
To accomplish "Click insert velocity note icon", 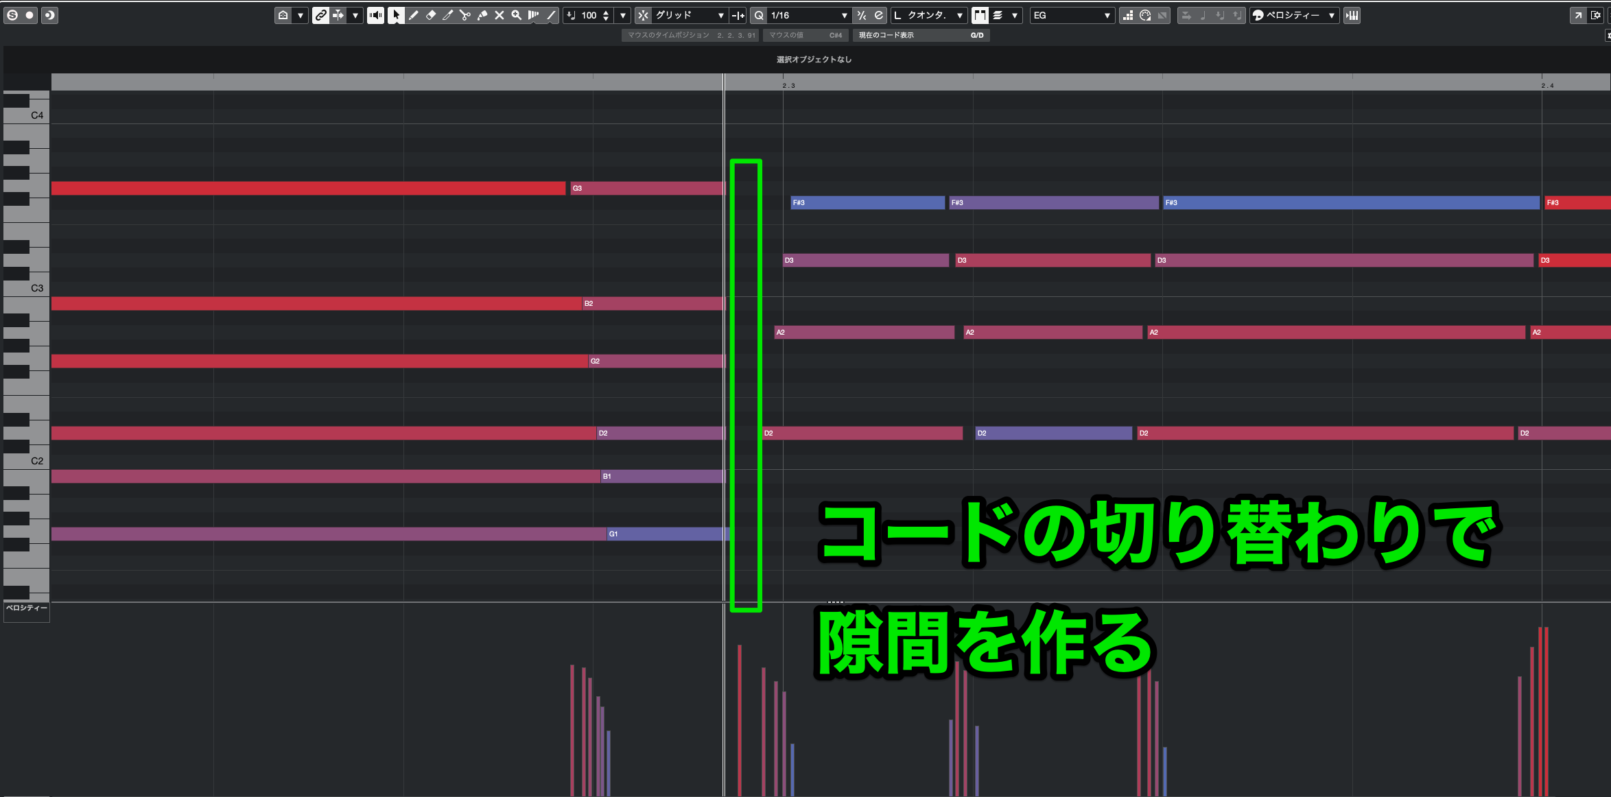I will (x=571, y=15).
